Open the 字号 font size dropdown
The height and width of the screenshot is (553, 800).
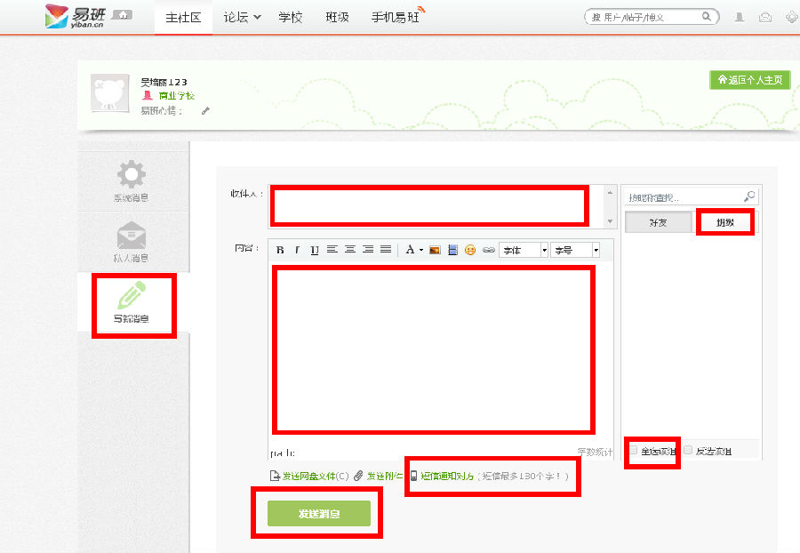point(575,250)
